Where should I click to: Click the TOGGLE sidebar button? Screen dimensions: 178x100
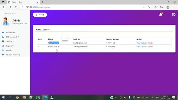point(40,15)
